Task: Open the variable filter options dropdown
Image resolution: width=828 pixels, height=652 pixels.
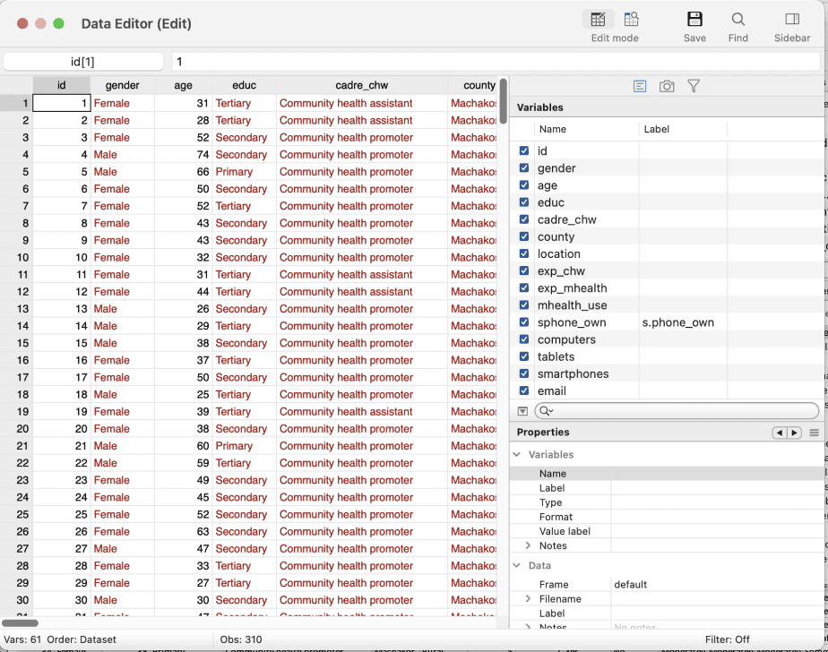Action: (523, 411)
